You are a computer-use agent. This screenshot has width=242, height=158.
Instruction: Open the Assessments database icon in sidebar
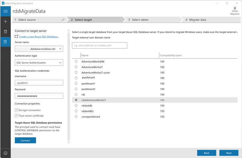point(5,32)
